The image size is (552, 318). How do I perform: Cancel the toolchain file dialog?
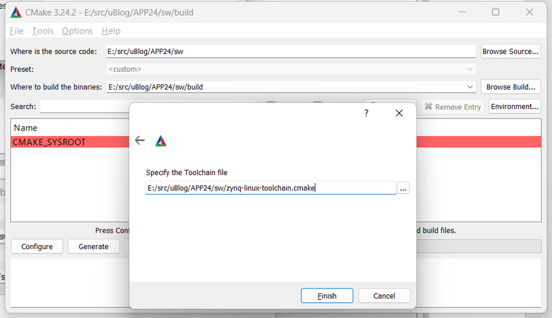tap(384, 296)
